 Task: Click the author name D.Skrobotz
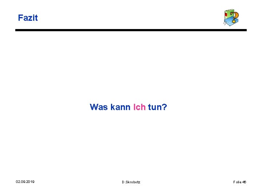(x=131, y=182)
